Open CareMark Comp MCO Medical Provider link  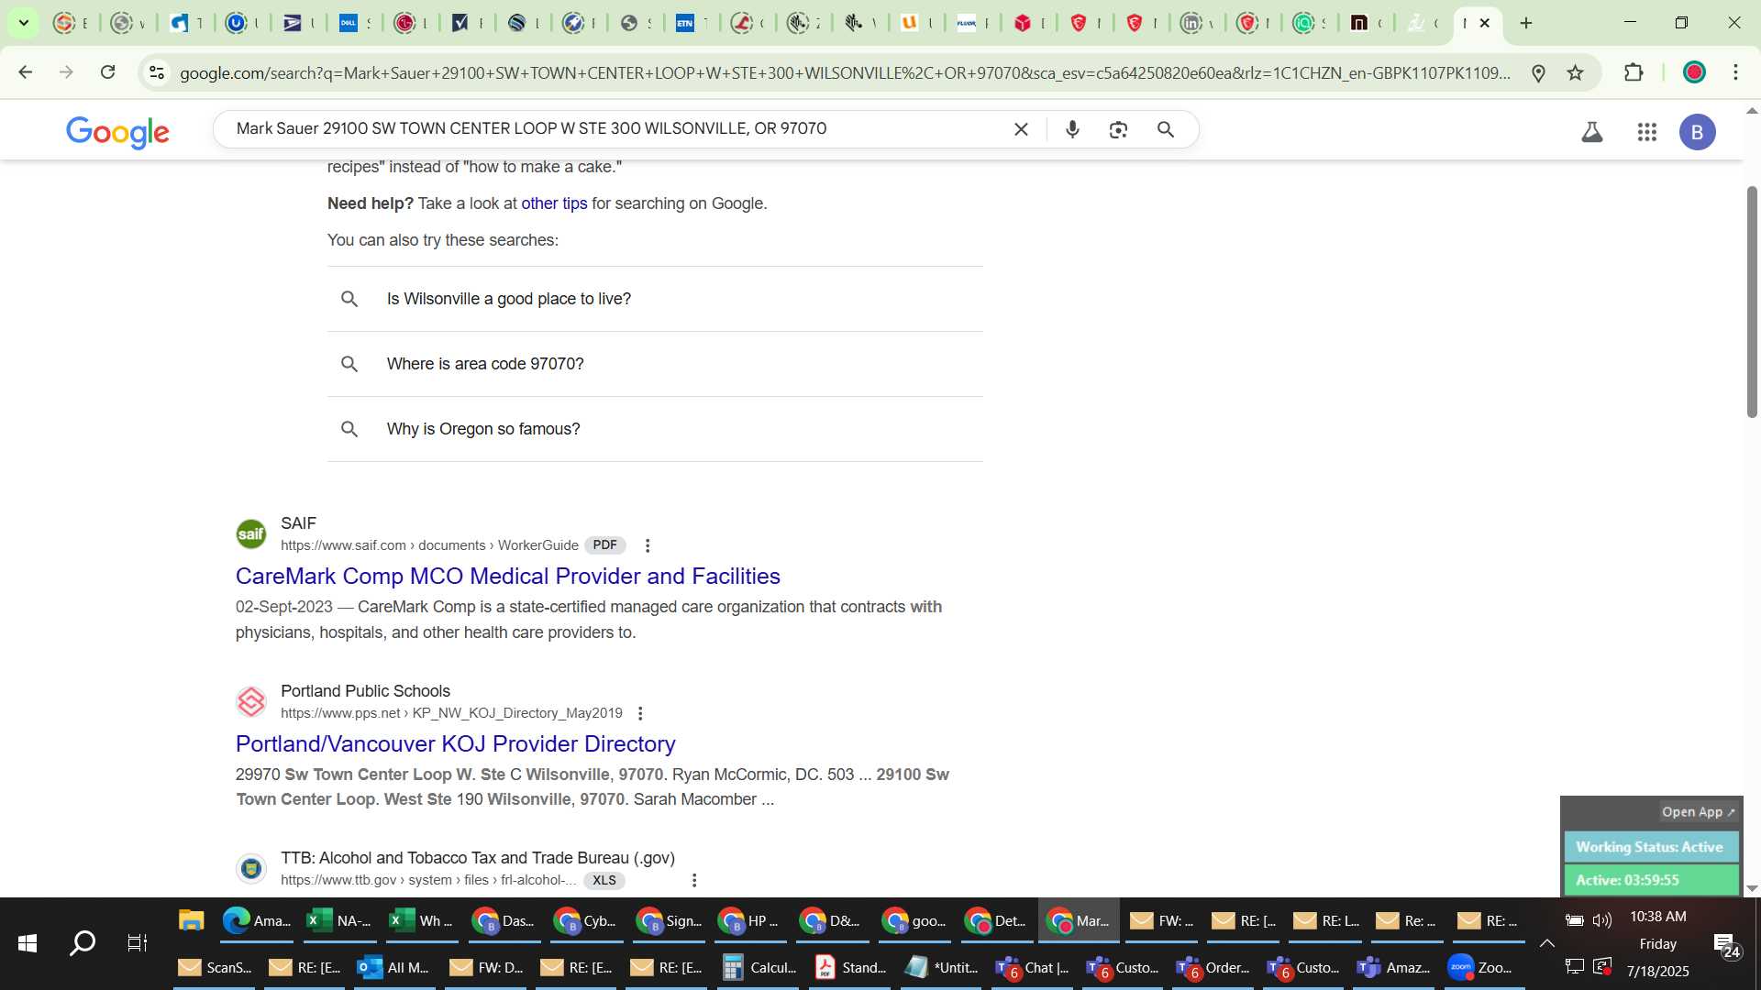(x=507, y=576)
